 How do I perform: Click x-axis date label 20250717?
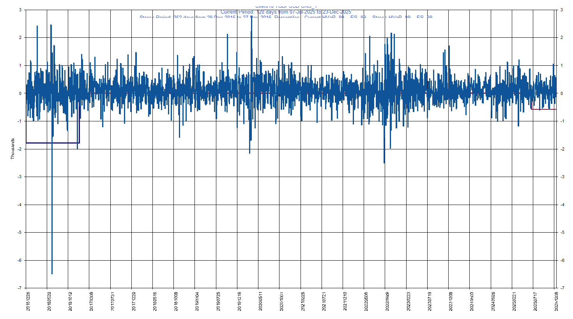(535, 301)
